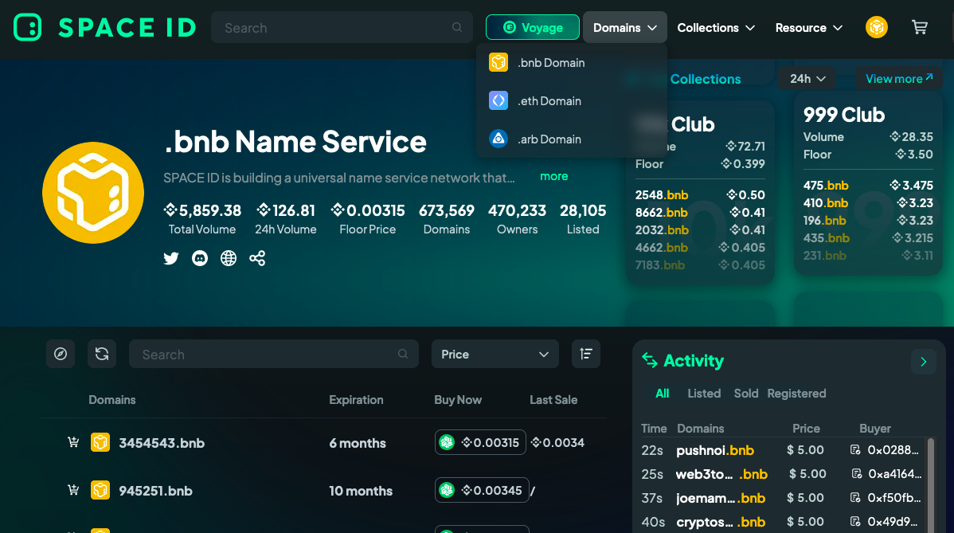Screen dimensions: 954x533
Task: Click buyer address icon for cryptos... .bnb
Action: tap(855, 521)
